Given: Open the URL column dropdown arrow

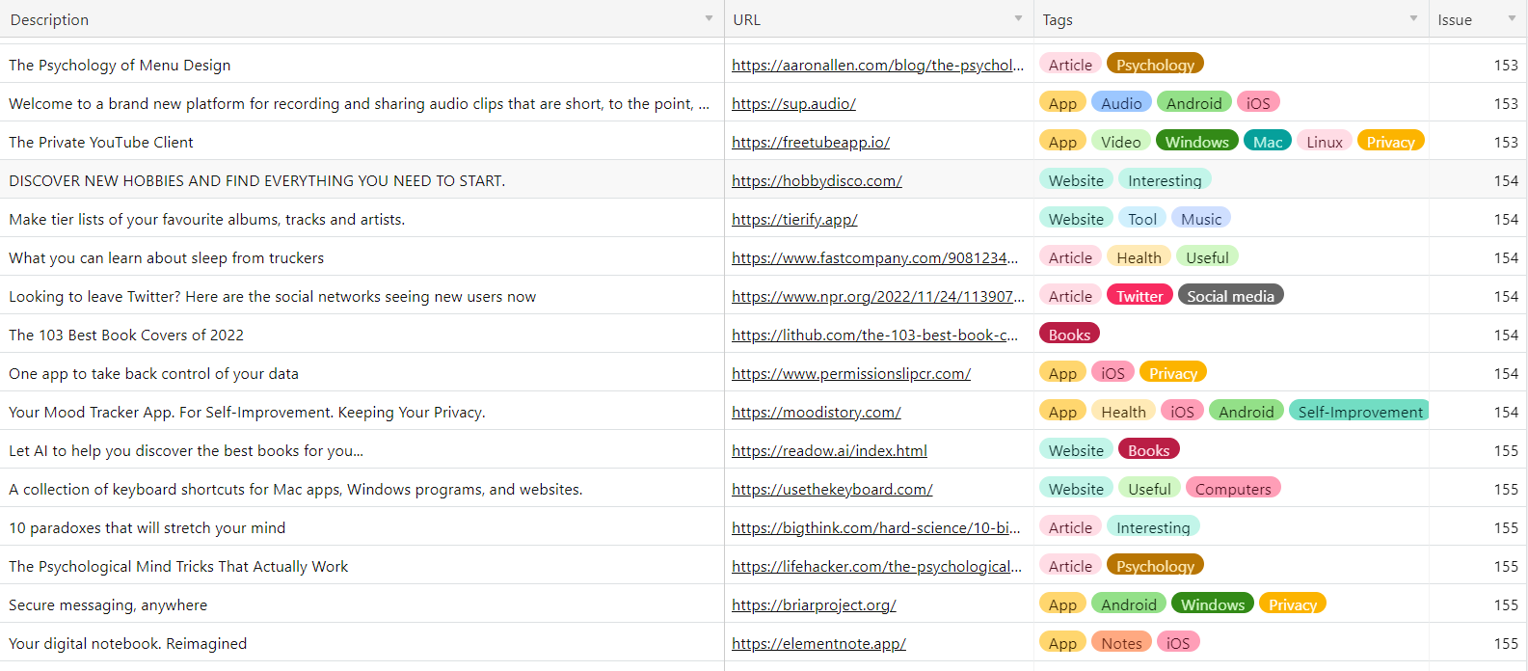Looking at the screenshot, I should coord(1018,18).
